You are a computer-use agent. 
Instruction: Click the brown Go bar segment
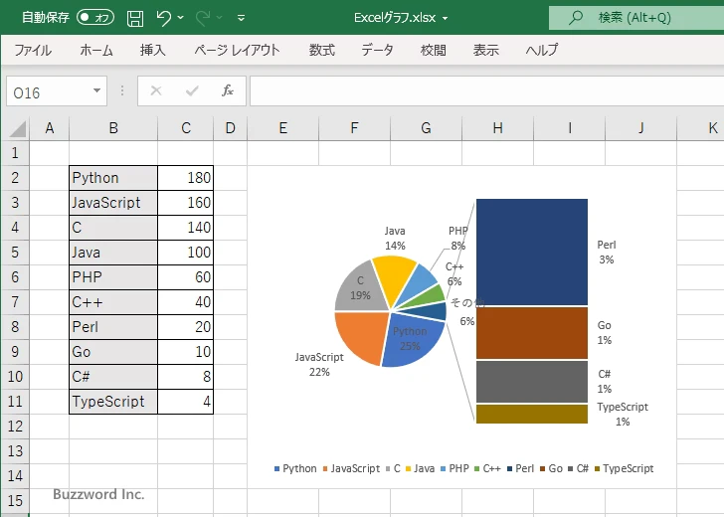pos(532,333)
